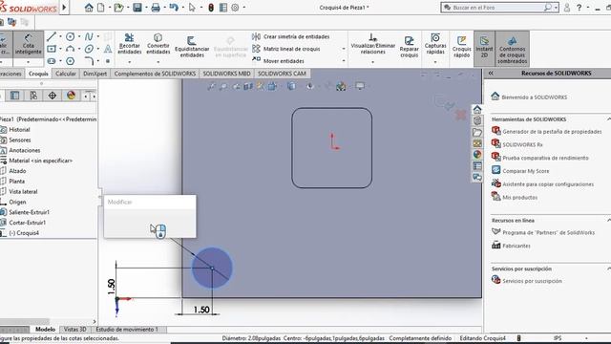611x344 pixels.
Task: Open dropdown beside Mover entidades
Action: point(344,61)
